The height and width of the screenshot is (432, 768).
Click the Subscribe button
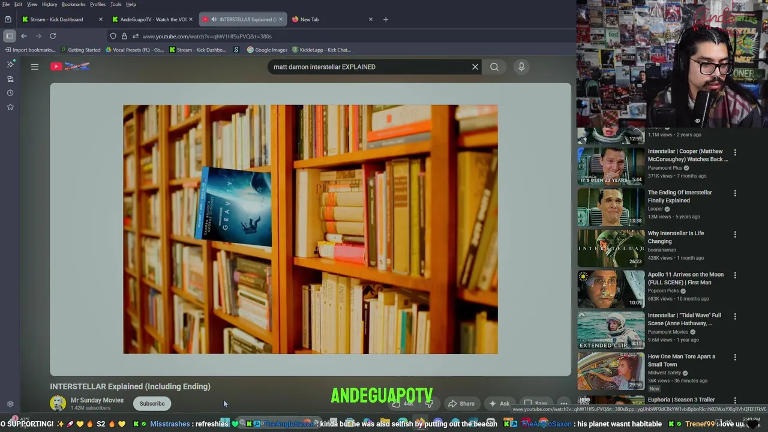[152, 403]
